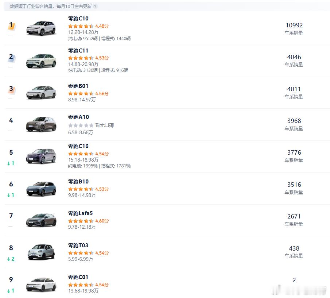Open the 零跑C11 model link

pyautogui.click(x=78, y=51)
